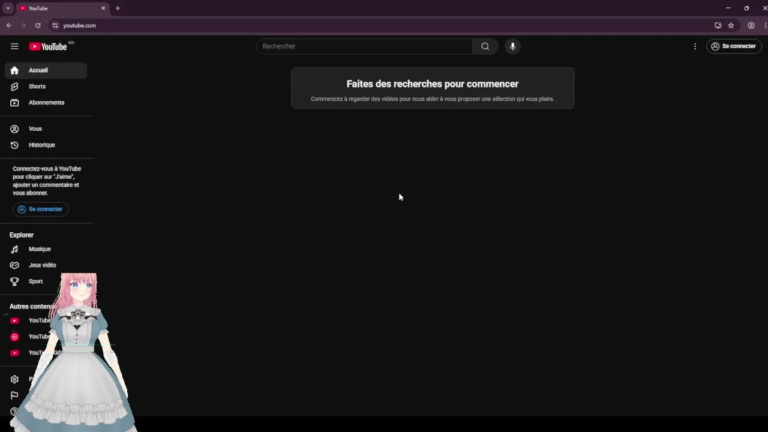The width and height of the screenshot is (768, 432).
Task: Open the Historique menu entry
Action: coord(46,145)
